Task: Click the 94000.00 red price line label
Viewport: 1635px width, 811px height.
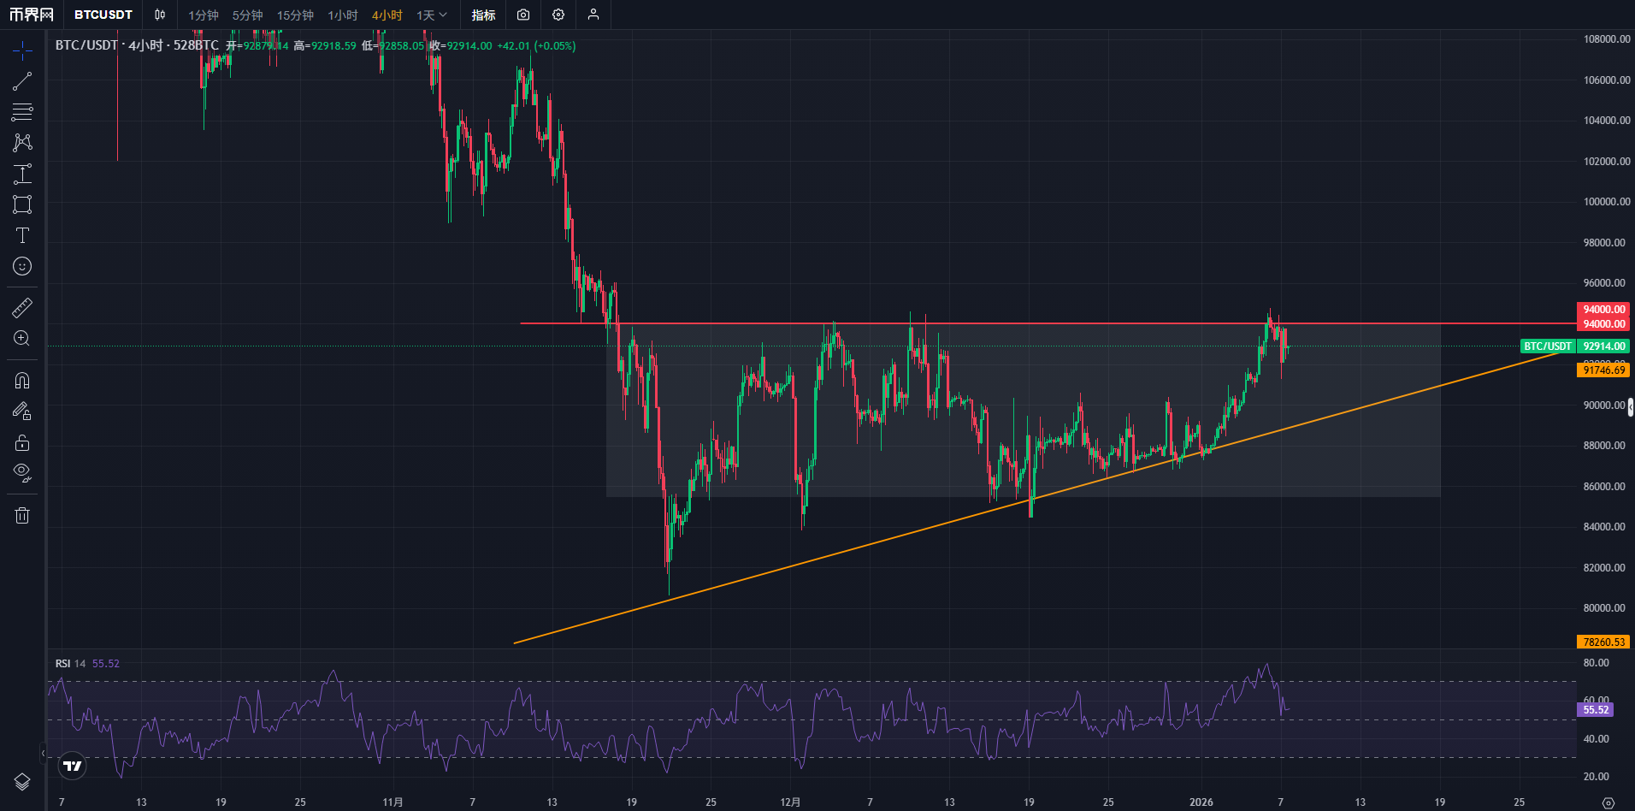Action: [1603, 324]
